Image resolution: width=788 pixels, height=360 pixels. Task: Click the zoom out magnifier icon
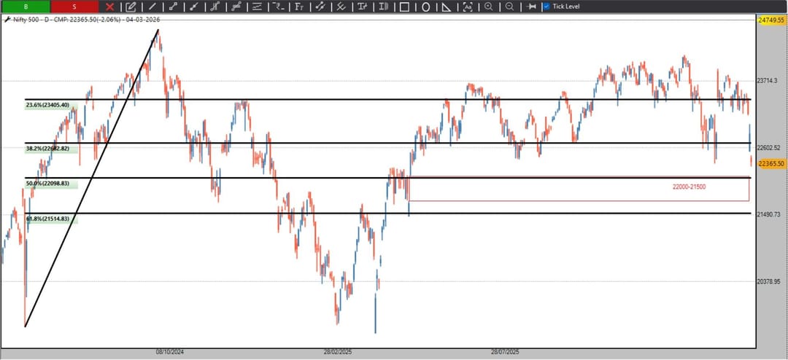tap(509, 7)
